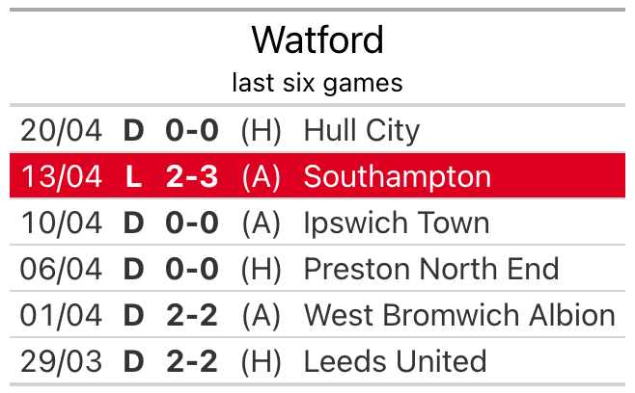Select the Ipswich Town opponent name
This screenshot has width=635, height=393.
pos(397,223)
